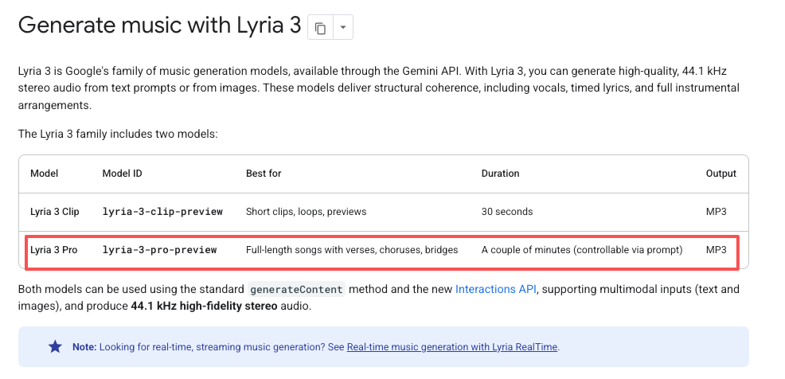Click the Model column header
The width and height of the screenshot is (785, 379).
click(x=44, y=174)
